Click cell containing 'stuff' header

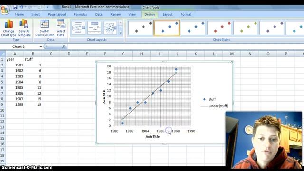pyautogui.click(x=33, y=59)
